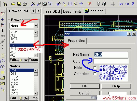
Task: Click the Color swatch field
Action: [x=111, y=61]
